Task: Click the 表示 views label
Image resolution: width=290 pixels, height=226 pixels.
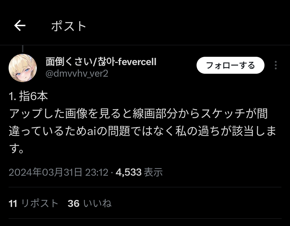Action: (x=153, y=172)
